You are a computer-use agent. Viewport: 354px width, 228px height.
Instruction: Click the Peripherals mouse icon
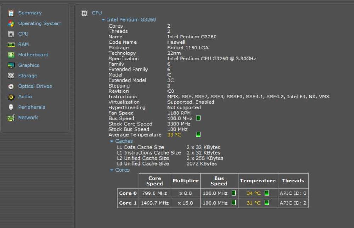pyautogui.click(x=11, y=107)
